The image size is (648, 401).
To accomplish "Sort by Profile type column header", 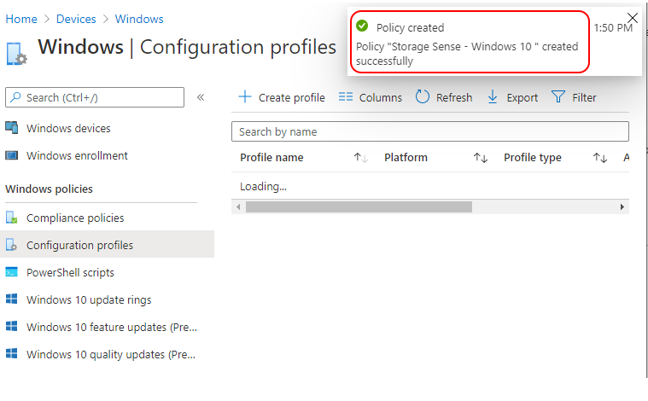I will (x=532, y=157).
